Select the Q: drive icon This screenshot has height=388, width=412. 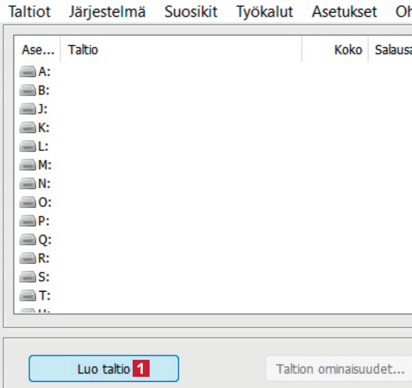tap(28, 240)
